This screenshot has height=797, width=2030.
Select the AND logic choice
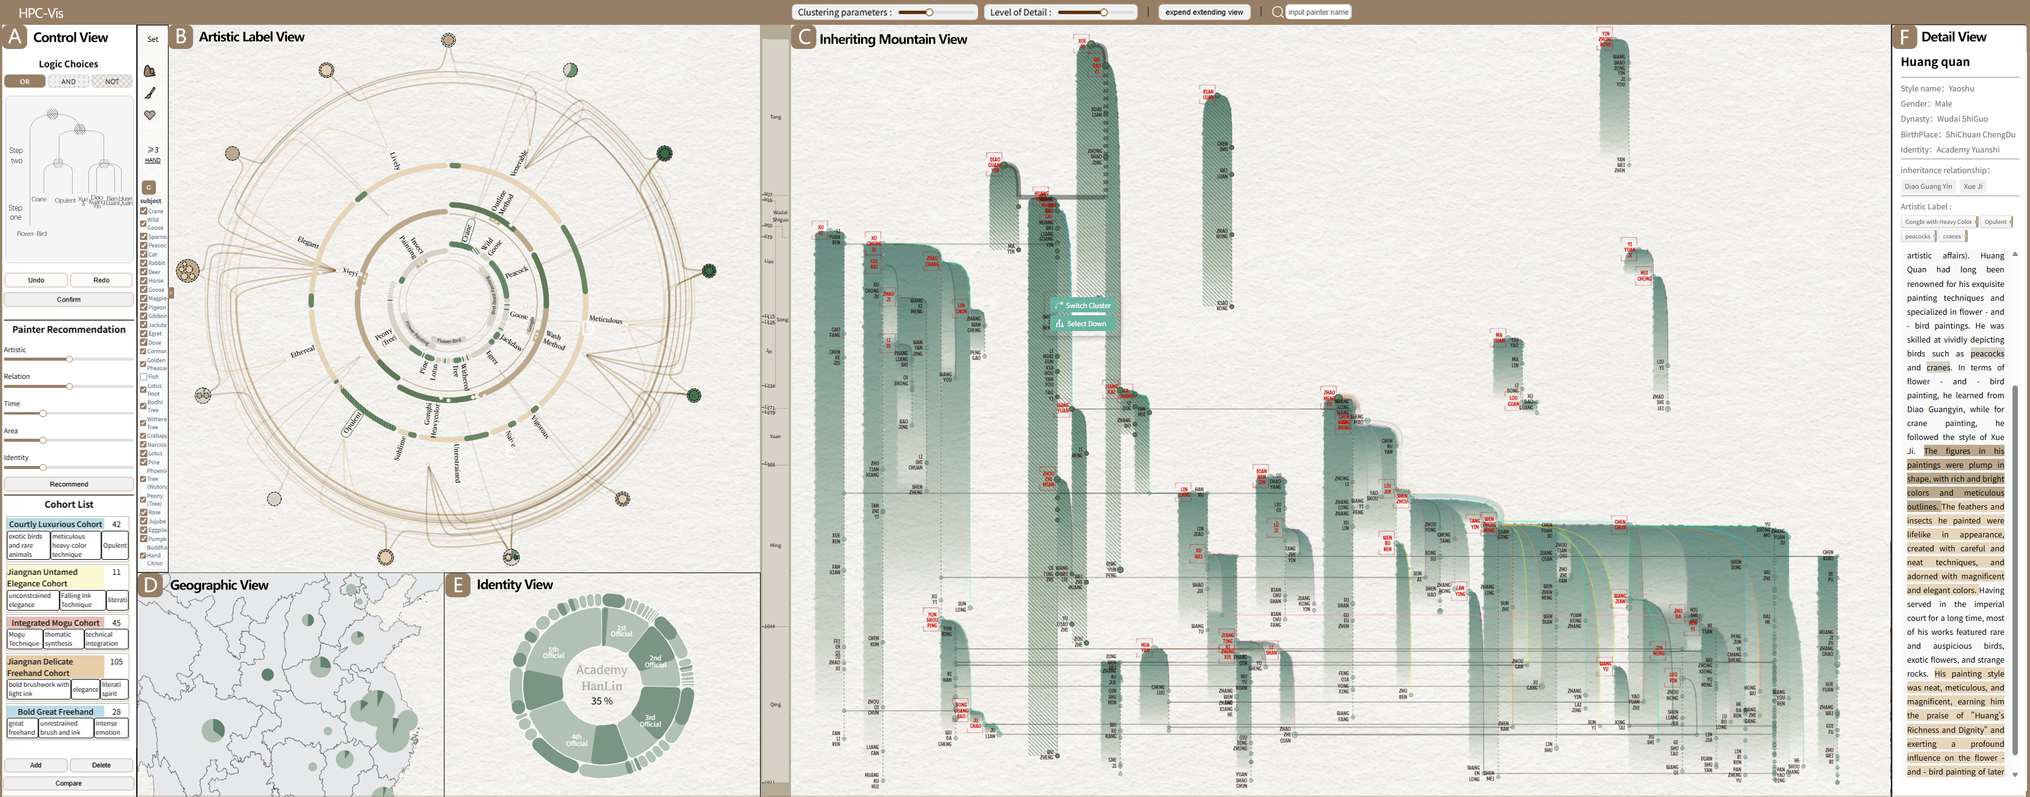pos(68,81)
